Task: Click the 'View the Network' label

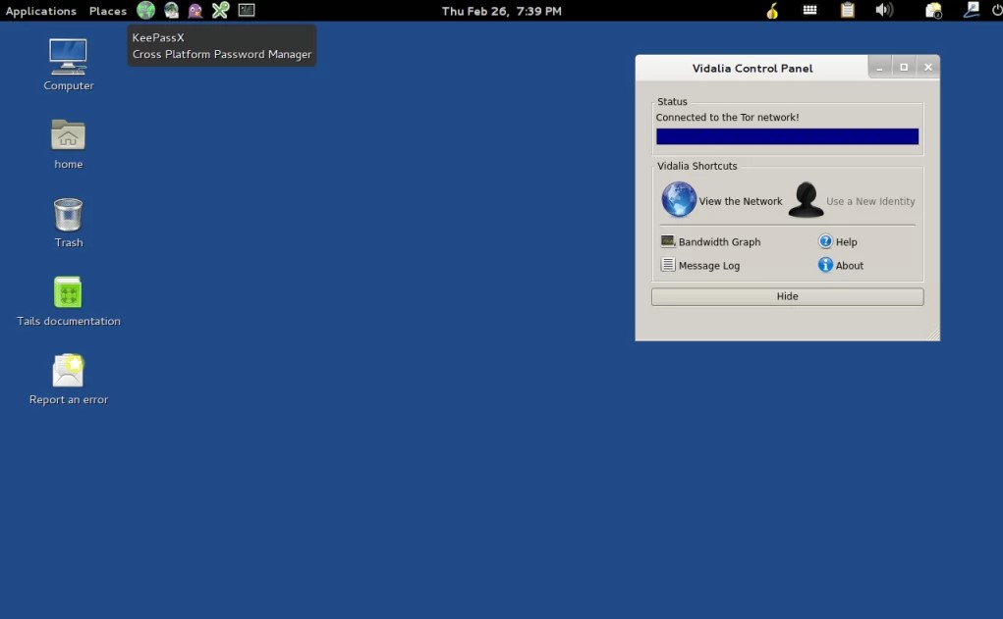Action: click(x=741, y=201)
